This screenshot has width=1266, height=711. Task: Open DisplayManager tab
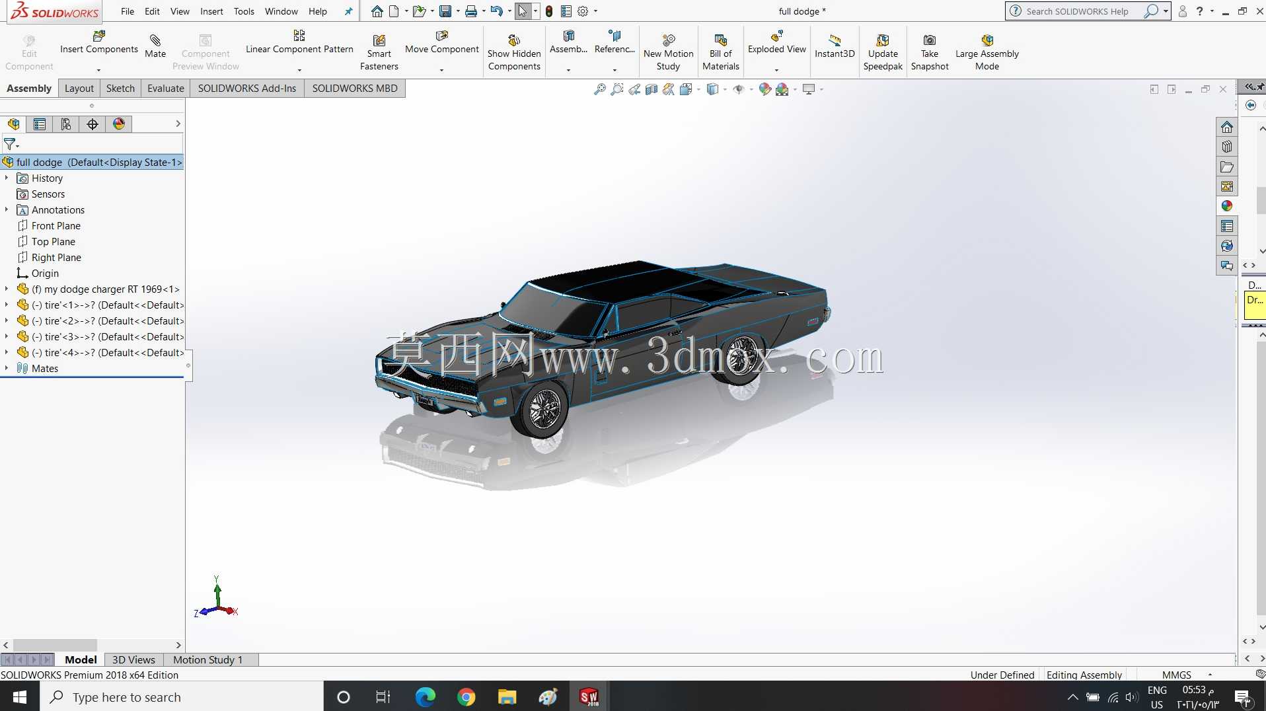[x=119, y=124]
